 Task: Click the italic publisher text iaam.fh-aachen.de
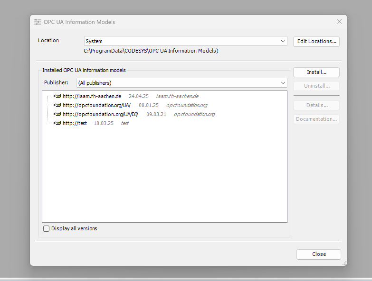pyautogui.click(x=177, y=96)
